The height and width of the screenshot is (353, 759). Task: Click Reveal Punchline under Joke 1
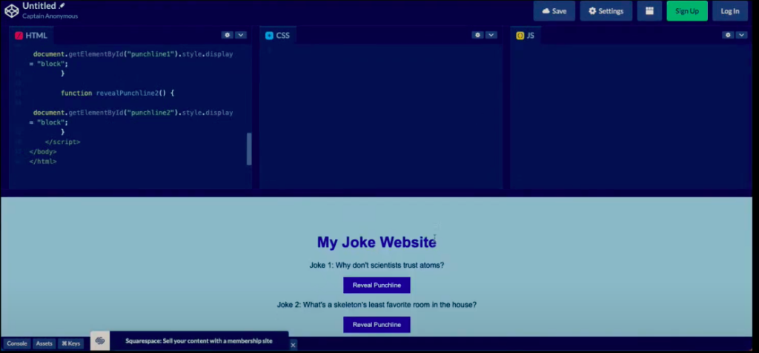pos(377,286)
